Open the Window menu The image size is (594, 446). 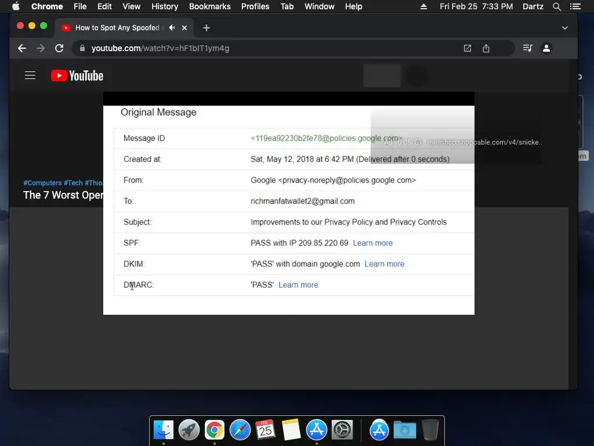320,6
